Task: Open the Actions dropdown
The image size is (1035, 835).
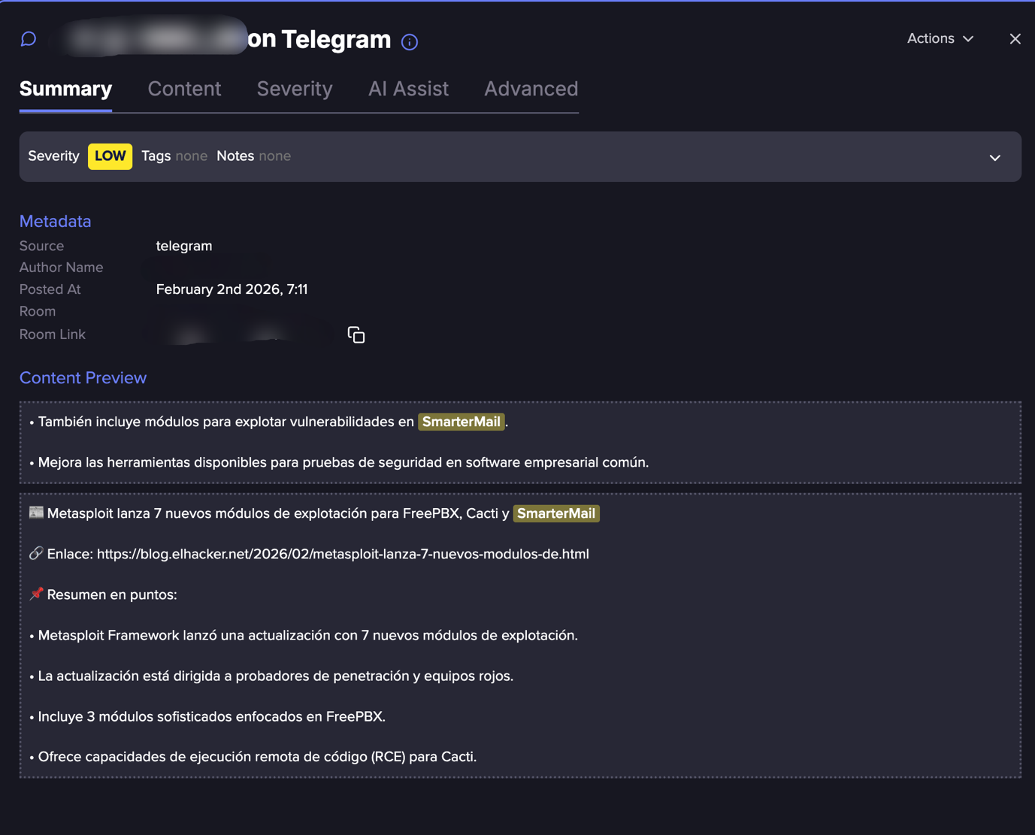Action: click(939, 38)
